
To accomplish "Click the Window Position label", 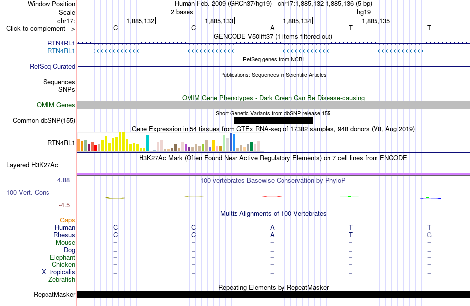I will point(51,4).
